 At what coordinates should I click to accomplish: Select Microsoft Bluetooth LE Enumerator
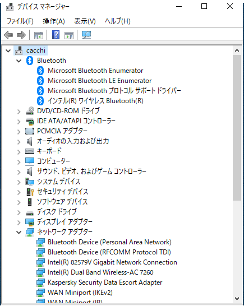click(100, 81)
